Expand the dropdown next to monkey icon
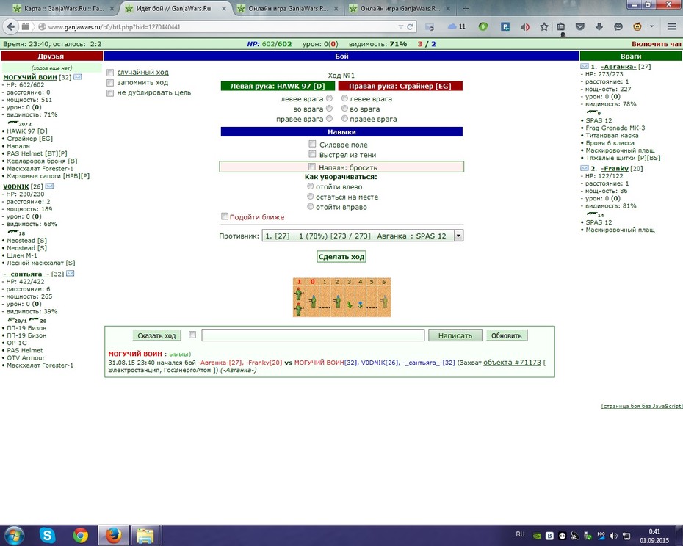The height and width of the screenshot is (546, 683). pyautogui.click(x=651, y=26)
